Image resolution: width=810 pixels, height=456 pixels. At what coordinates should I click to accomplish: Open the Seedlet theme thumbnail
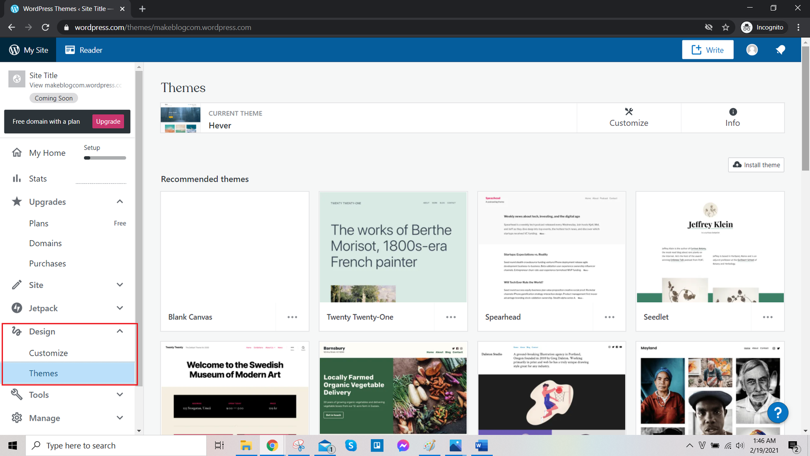[x=710, y=247]
